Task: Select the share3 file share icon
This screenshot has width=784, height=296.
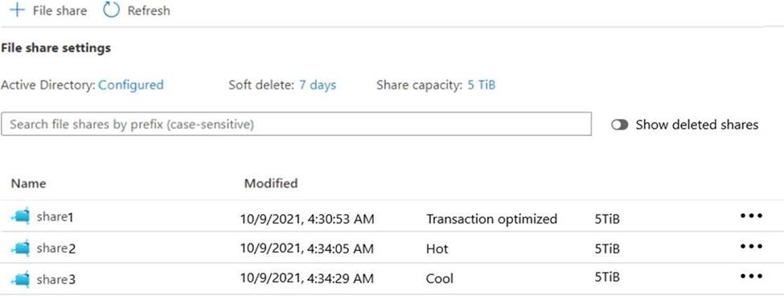Action: point(20,279)
